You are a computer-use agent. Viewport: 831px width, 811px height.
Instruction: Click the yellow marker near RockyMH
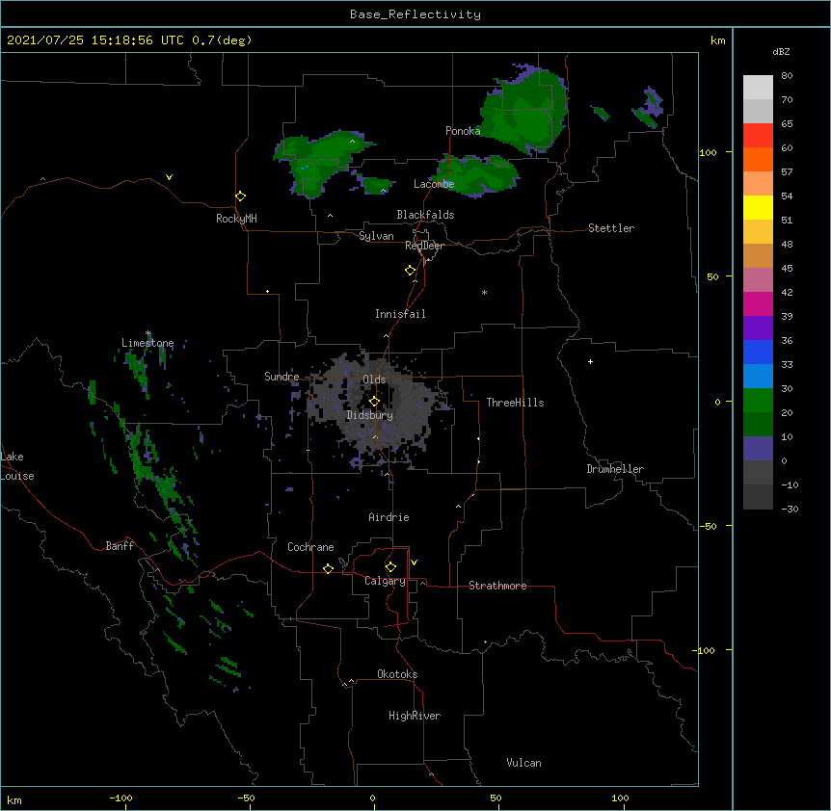(240, 196)
